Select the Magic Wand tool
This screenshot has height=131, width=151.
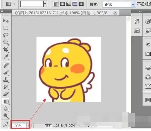(x=6, y=42)
